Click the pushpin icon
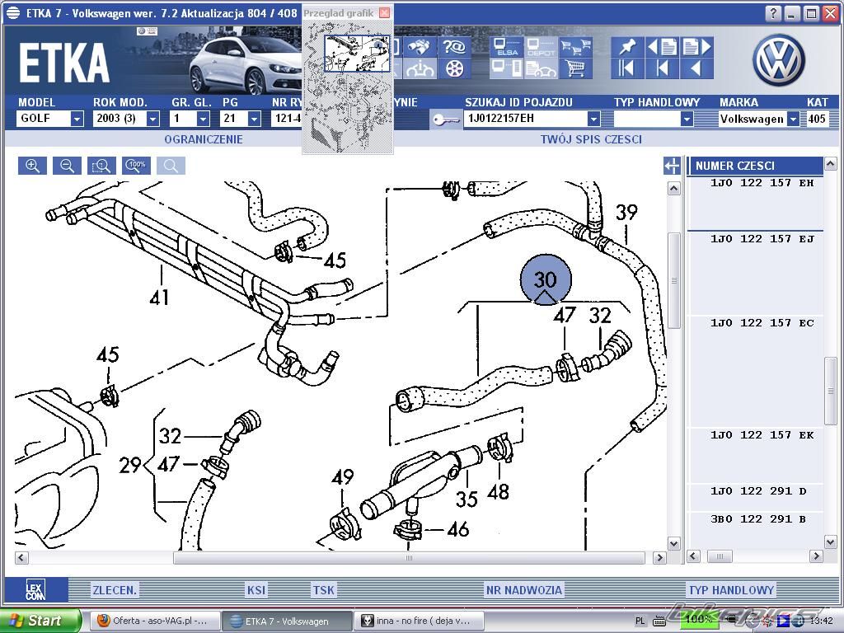The height and width of the screenshot is (633, 844). (x=626, y=47)
